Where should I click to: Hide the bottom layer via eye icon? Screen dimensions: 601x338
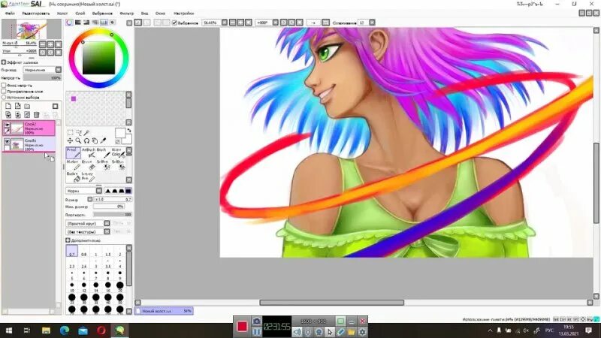click(x=7, y=141)
